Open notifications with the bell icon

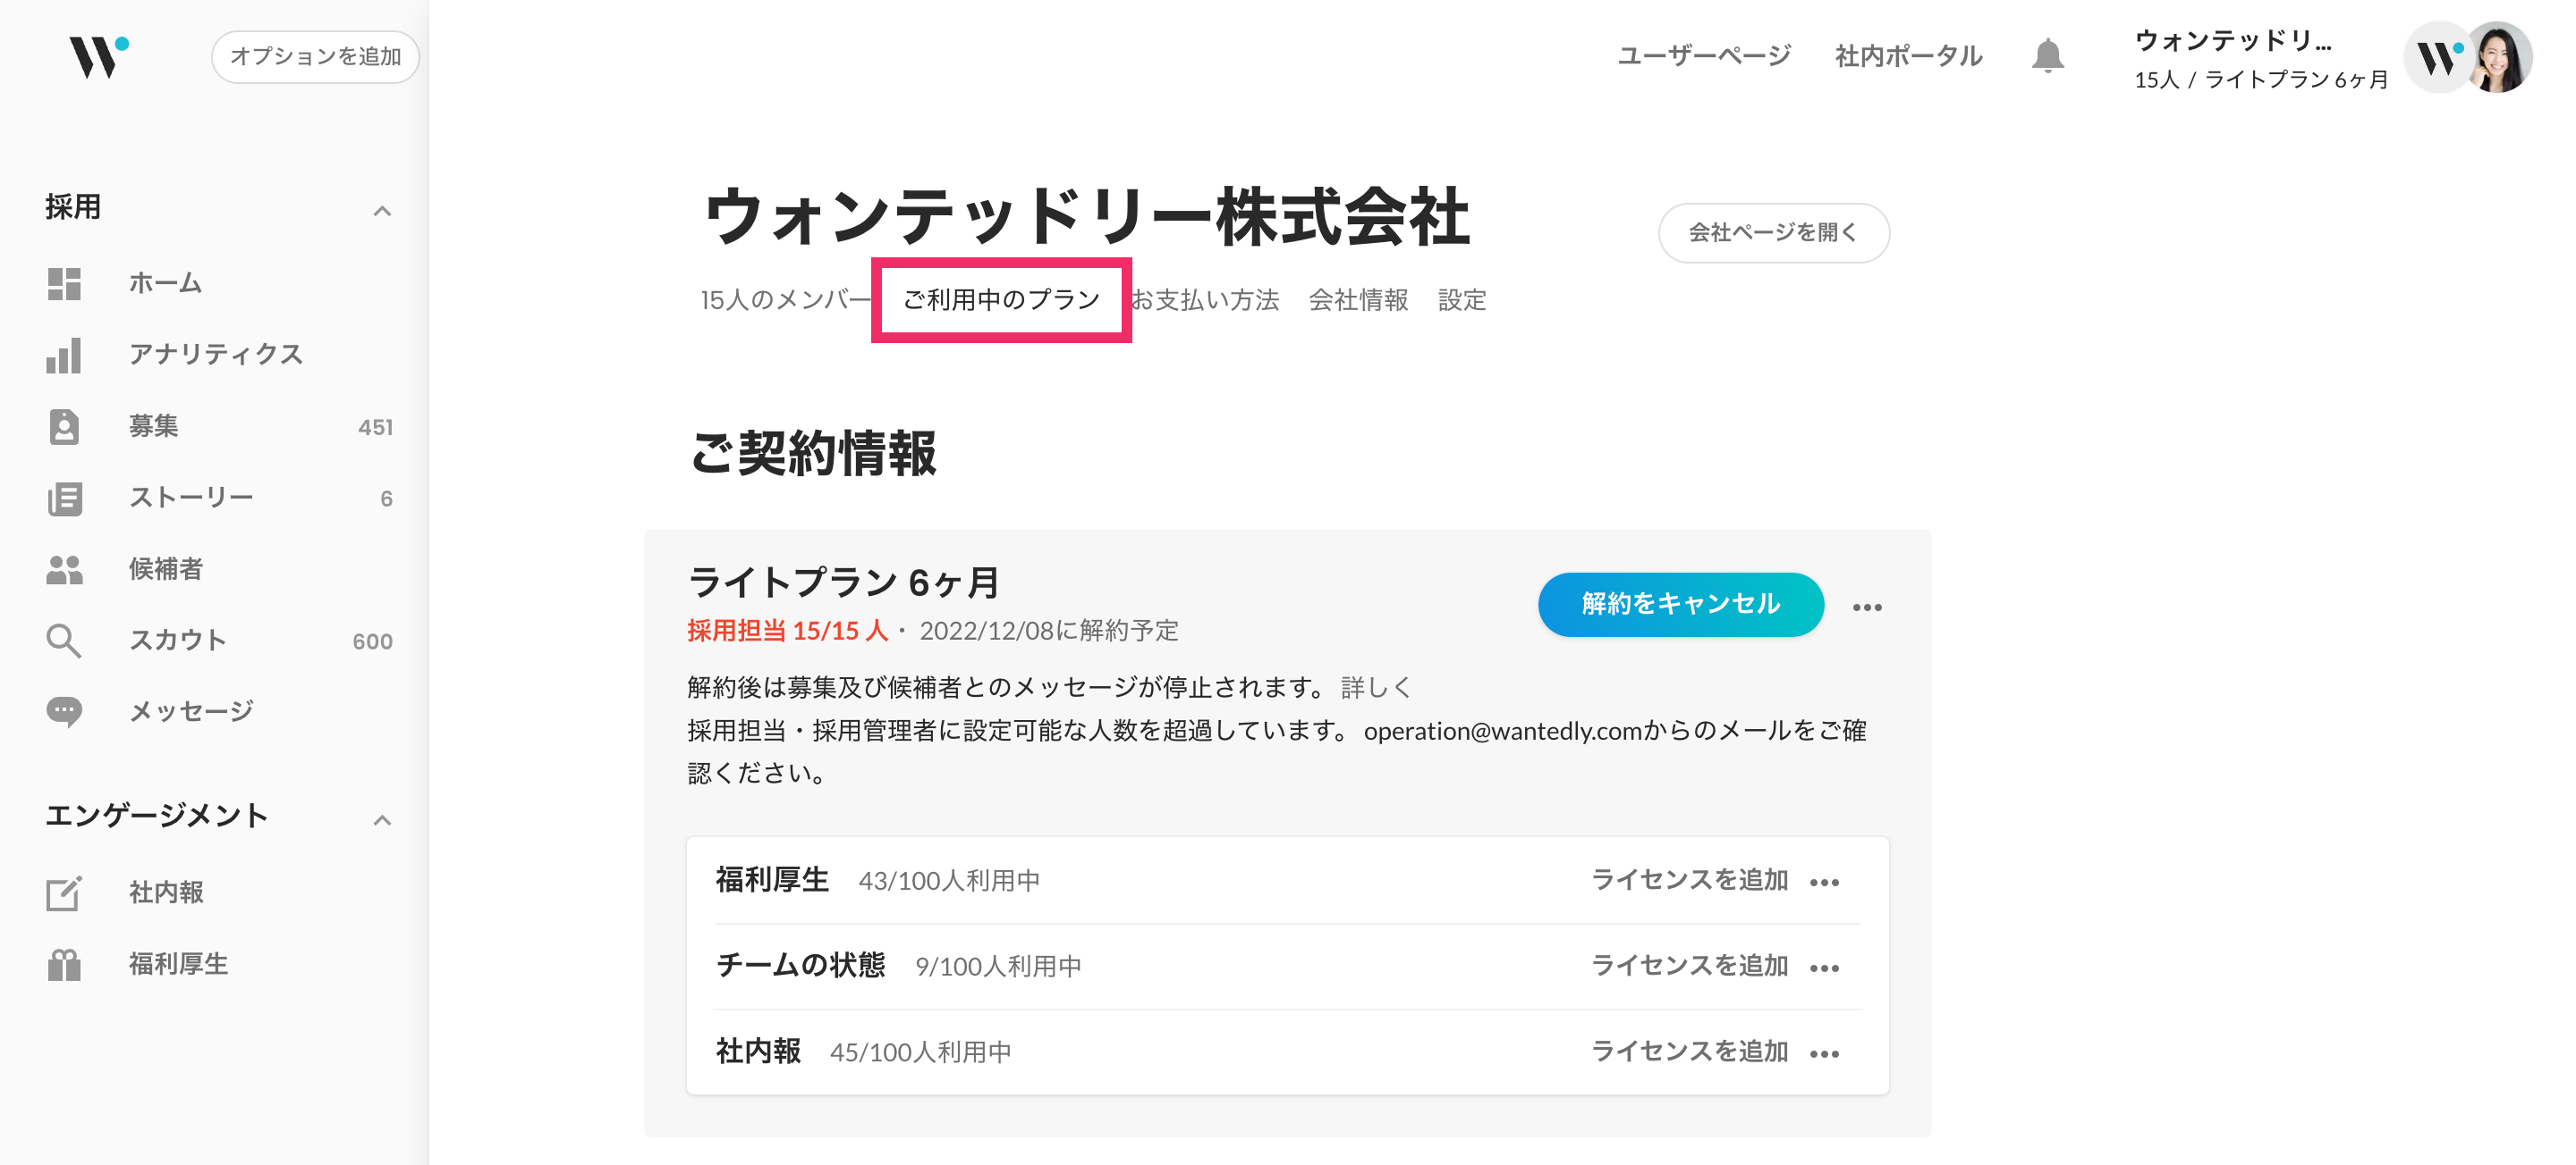coord(2047,56)
